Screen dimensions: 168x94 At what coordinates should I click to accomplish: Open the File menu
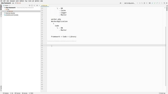[x=1, y=1]
